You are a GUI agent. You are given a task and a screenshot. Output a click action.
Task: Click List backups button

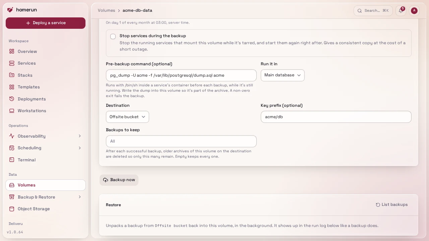click(392, 205)
